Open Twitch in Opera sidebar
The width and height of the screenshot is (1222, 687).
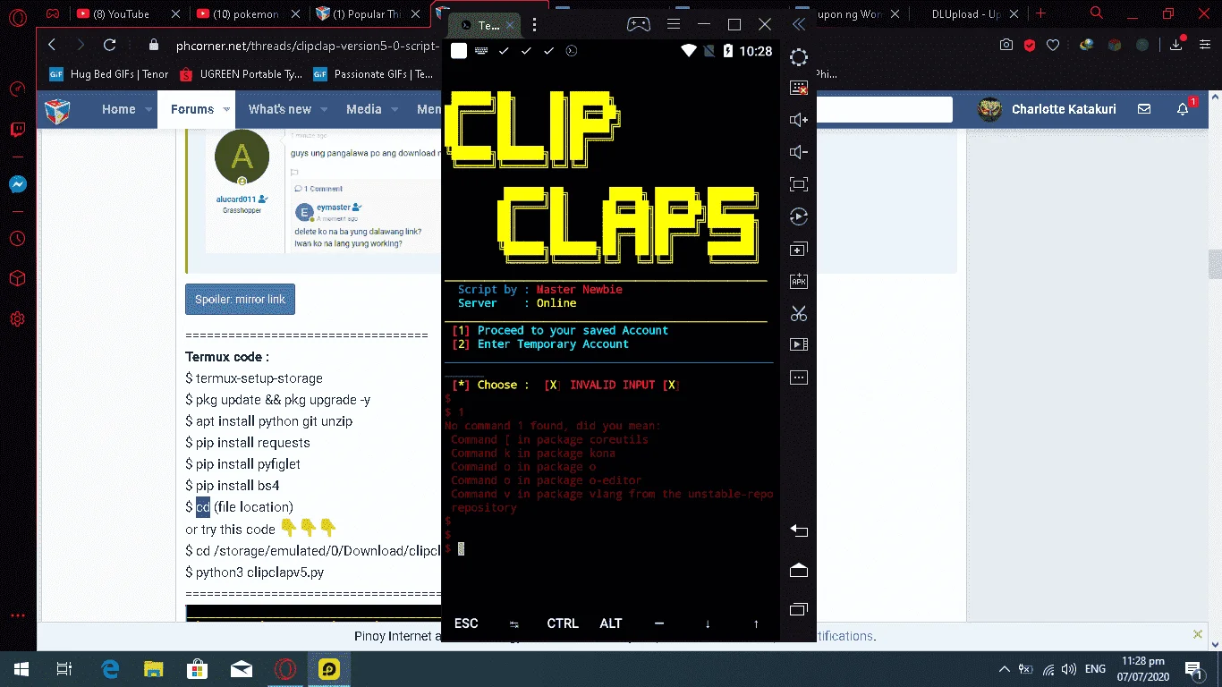point(17,131)
